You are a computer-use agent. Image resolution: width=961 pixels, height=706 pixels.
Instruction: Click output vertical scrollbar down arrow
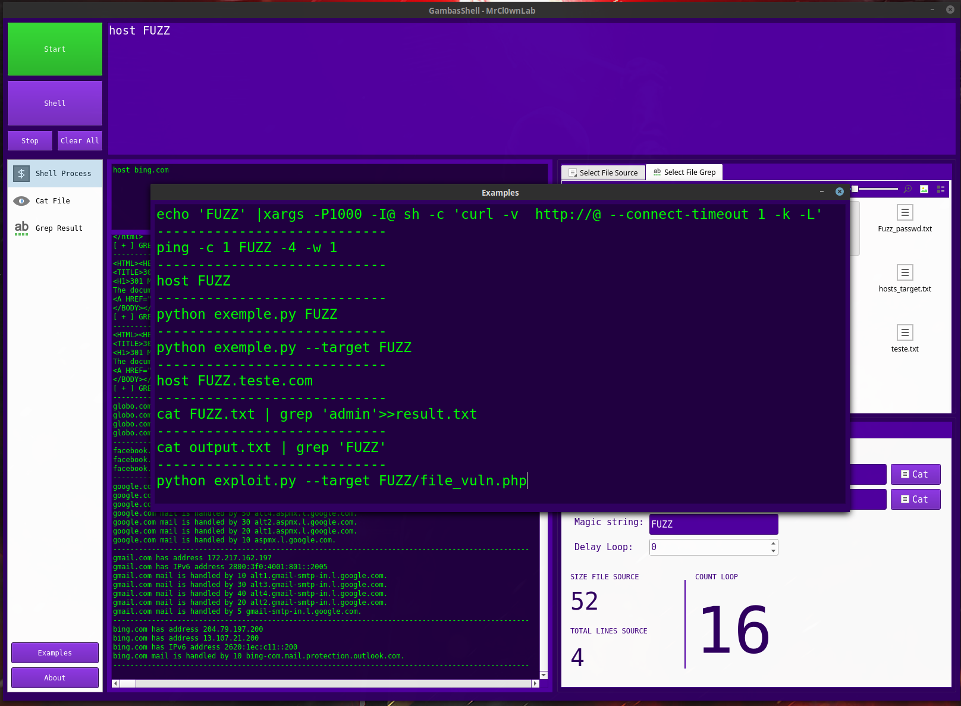coord(544,675)
